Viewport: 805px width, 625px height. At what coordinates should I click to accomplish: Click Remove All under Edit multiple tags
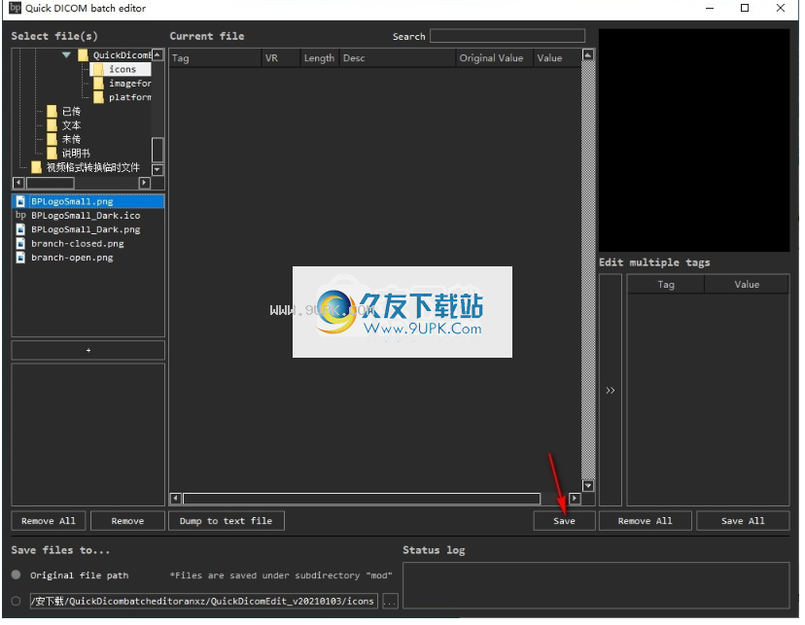click(x=646, y=521)
